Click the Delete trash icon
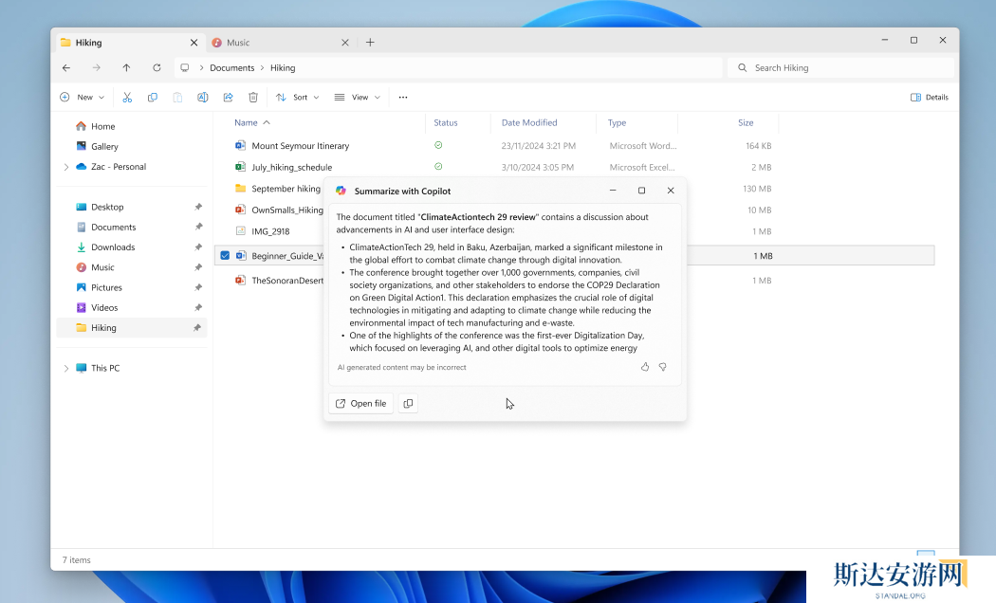This screenshot has height=603, width=996. (x=253, y=97)
